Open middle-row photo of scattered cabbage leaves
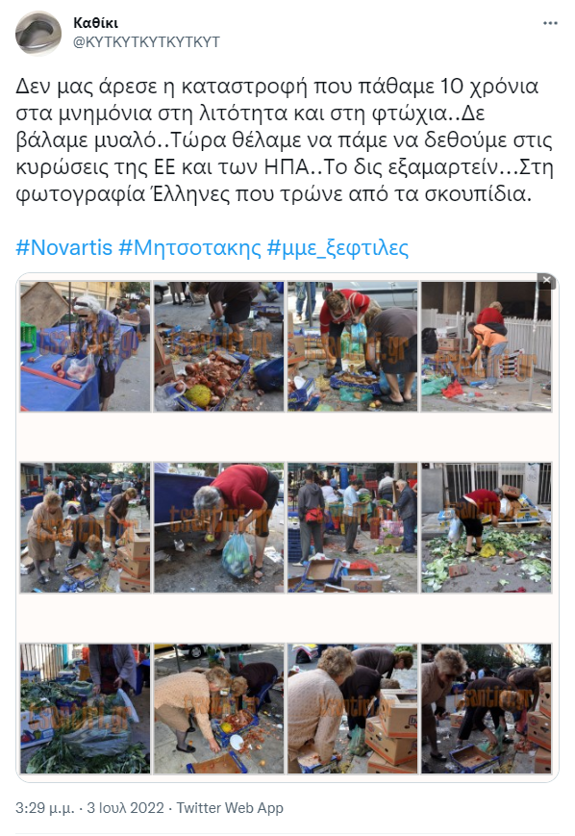Viewport: 575px width, 836px height. click(486, 527)
